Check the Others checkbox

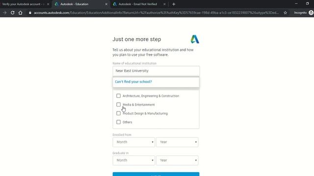[x=118, y=122]
